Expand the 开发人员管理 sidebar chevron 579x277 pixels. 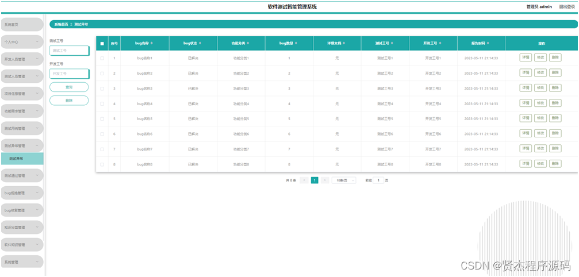tap(37, 59)
